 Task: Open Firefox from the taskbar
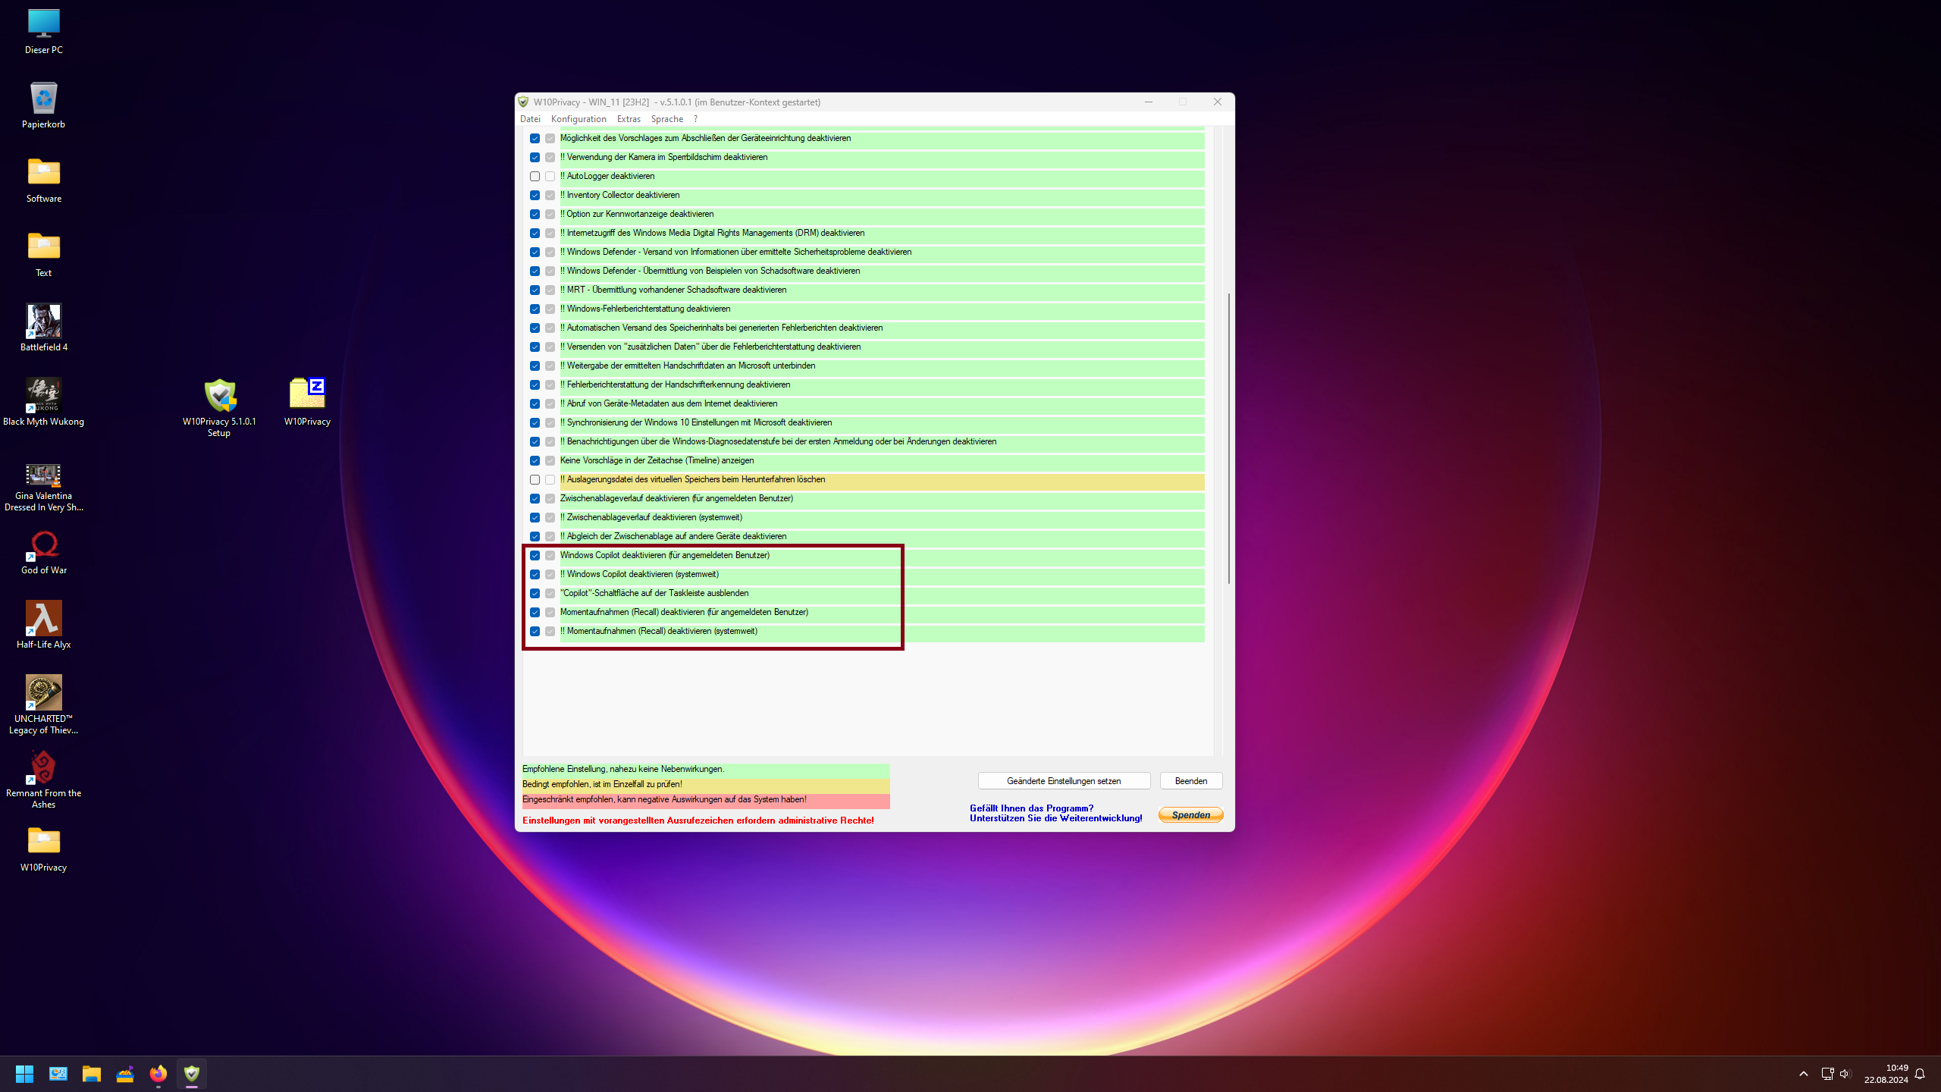click(x=158, y=1073)
